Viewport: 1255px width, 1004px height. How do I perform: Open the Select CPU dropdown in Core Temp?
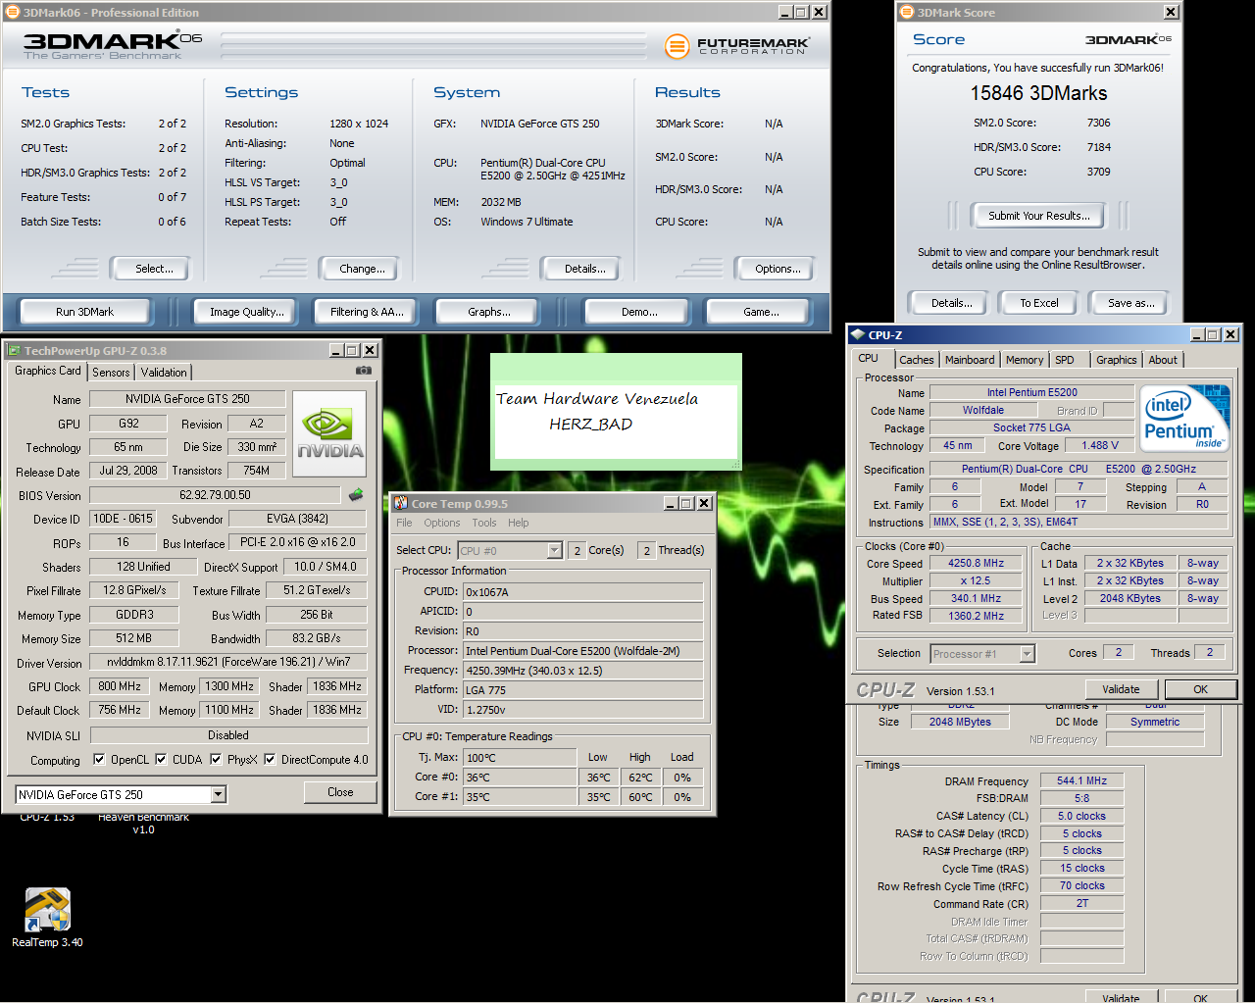(554, 550)
